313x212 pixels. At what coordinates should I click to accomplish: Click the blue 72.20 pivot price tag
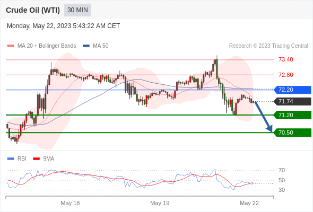coord(292,90)
